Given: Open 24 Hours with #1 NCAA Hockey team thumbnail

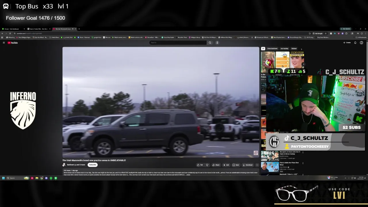Looking at the screenshot, I should (270, 156).
